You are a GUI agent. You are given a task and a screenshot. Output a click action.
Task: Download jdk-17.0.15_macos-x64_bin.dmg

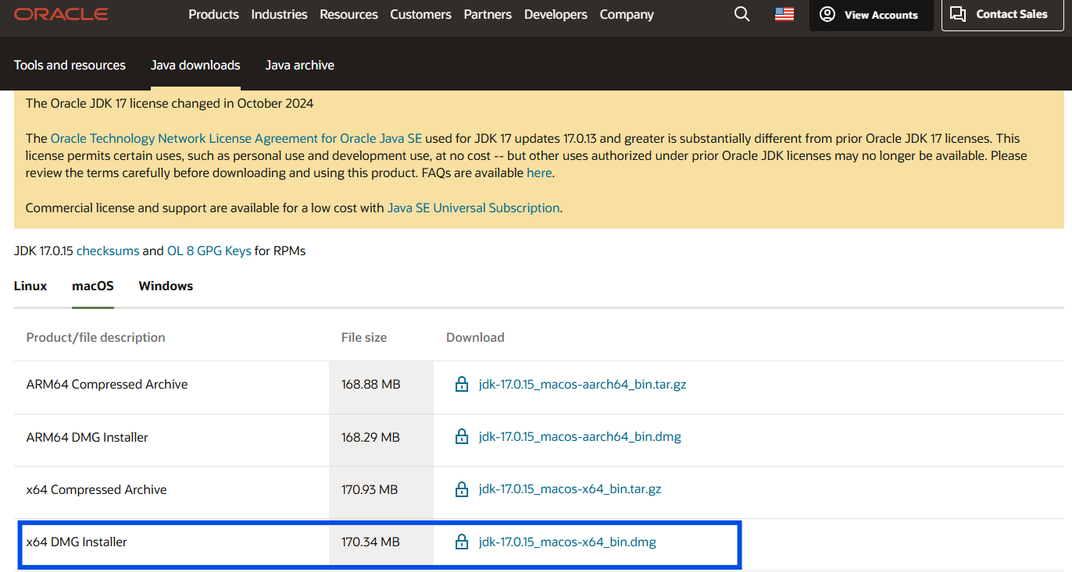[x=567, y=542]
